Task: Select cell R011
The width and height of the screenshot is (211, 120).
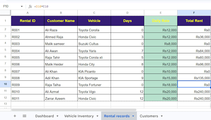Action: (28, 98)
